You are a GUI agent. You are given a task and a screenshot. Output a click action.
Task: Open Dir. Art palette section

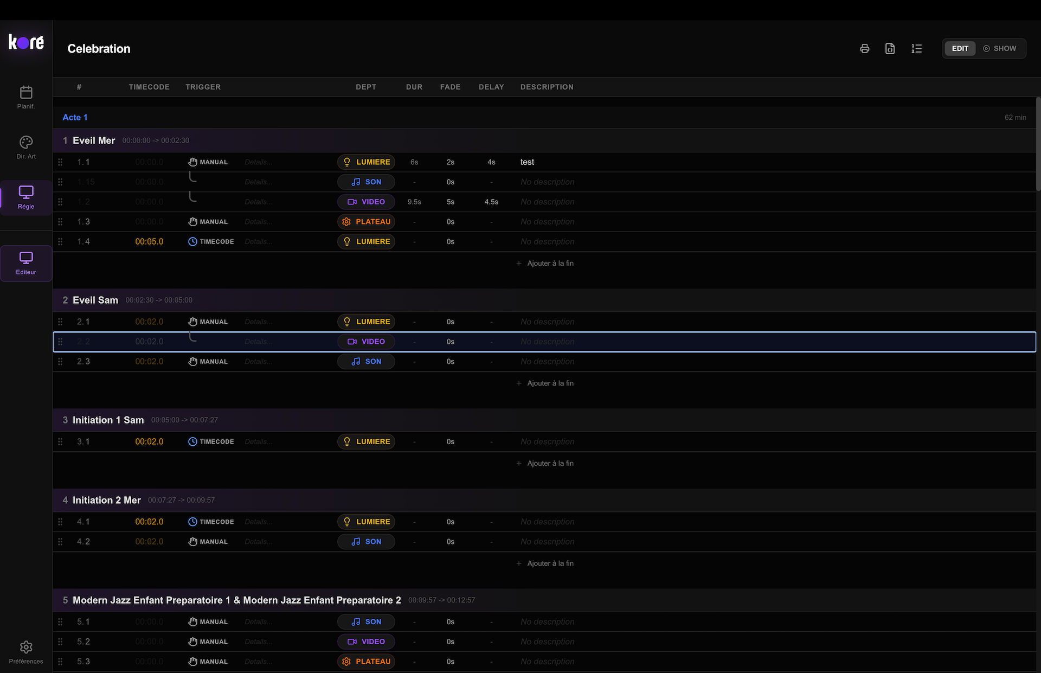tap(26, 148)
